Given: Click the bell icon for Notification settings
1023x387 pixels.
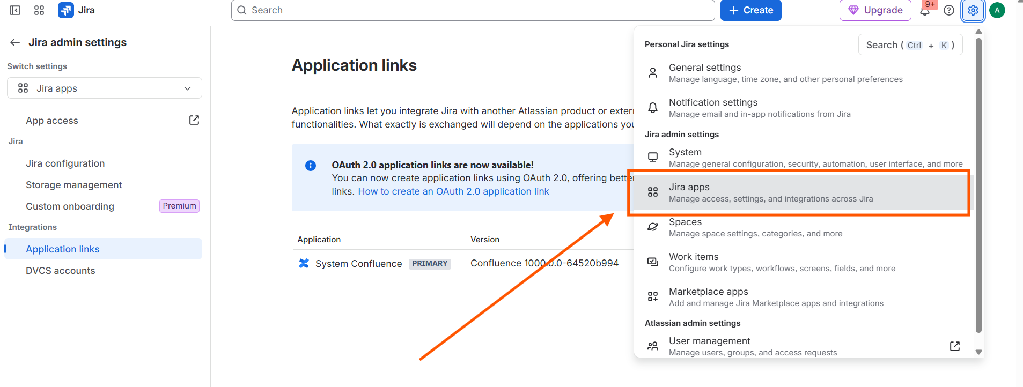Looking at the screenshot, I should [653, 108].
